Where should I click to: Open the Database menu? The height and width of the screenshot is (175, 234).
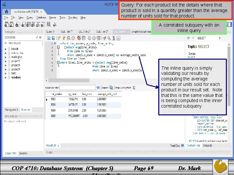click(41, 17)
